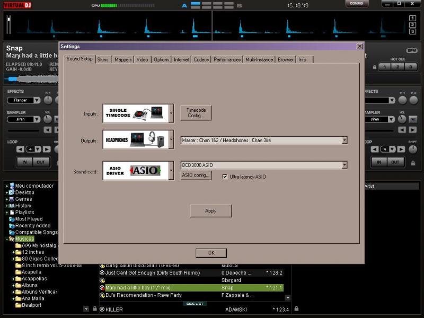Select waveform zoom level 1
424x318 pixels.
click(412, 18)
